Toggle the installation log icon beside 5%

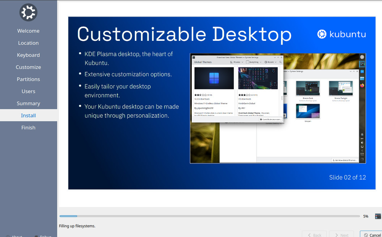point(378,216)
